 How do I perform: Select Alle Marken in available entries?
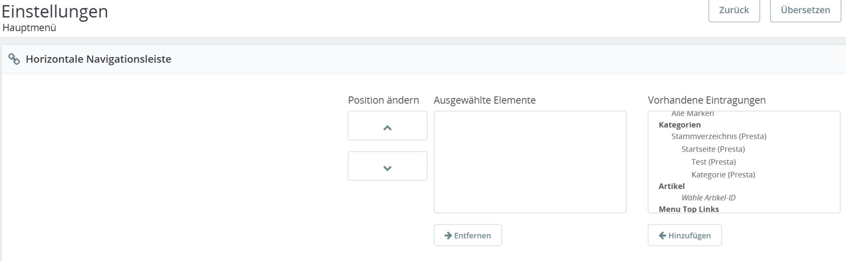(x=692, y=114)
